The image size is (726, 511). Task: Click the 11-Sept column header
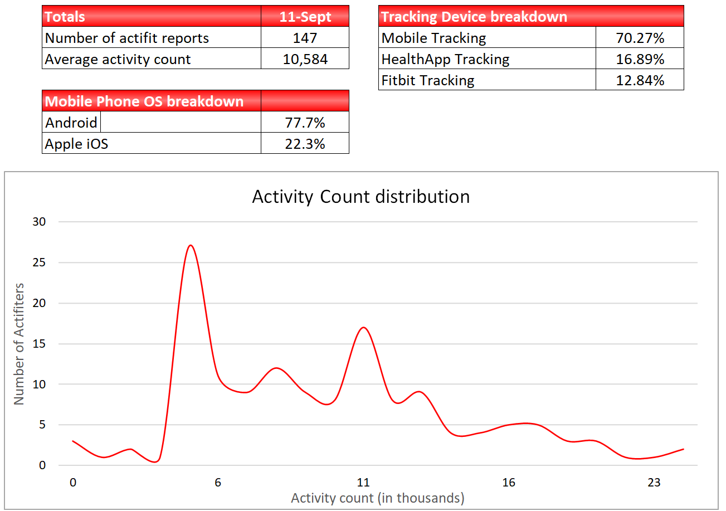tap(305, 17)
